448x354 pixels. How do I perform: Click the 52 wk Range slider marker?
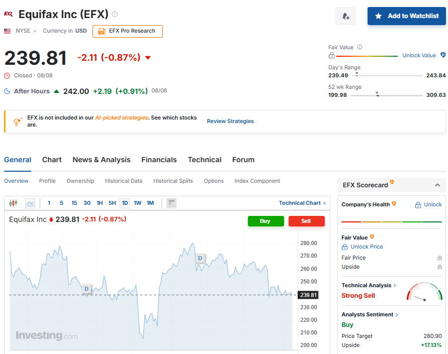click(377, 94)
